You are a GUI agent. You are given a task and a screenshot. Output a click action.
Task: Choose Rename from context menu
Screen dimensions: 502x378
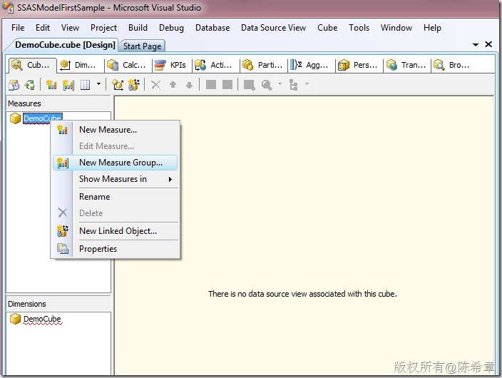tap(116, 197)
